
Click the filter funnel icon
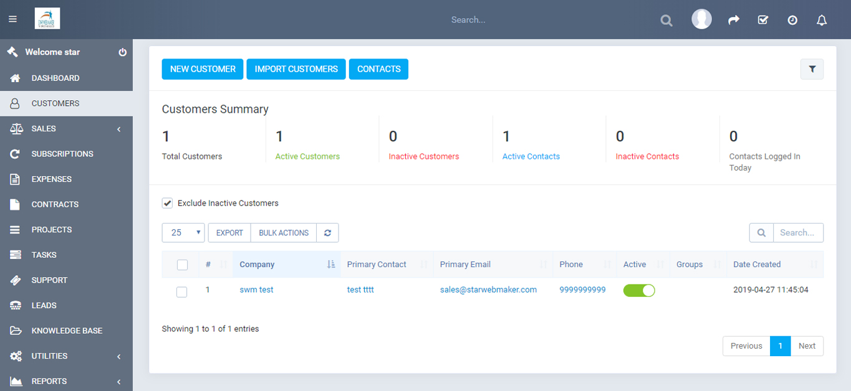pos(812,70)
